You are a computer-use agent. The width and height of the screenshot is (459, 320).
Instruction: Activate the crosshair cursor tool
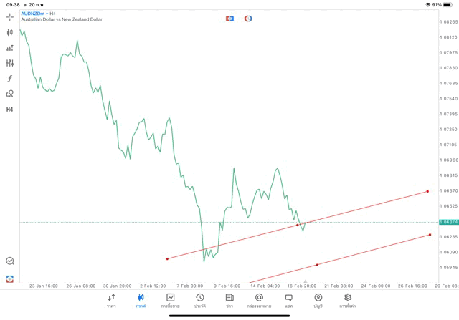tap(10, 16)
